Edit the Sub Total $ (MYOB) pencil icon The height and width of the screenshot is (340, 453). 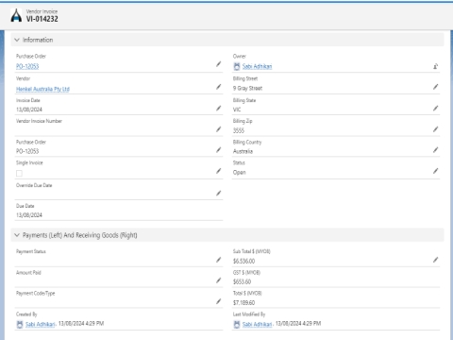[436, 260]
